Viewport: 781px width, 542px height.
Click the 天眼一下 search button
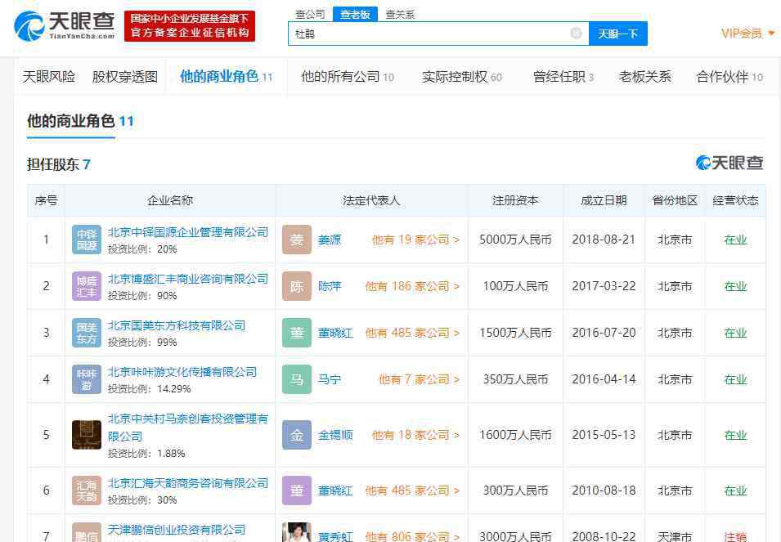click(x=617, y=34)
